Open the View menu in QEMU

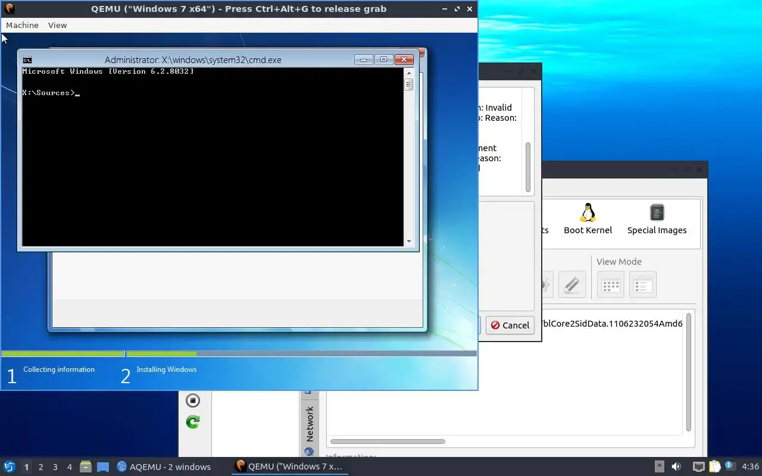[x=57, y=25]
